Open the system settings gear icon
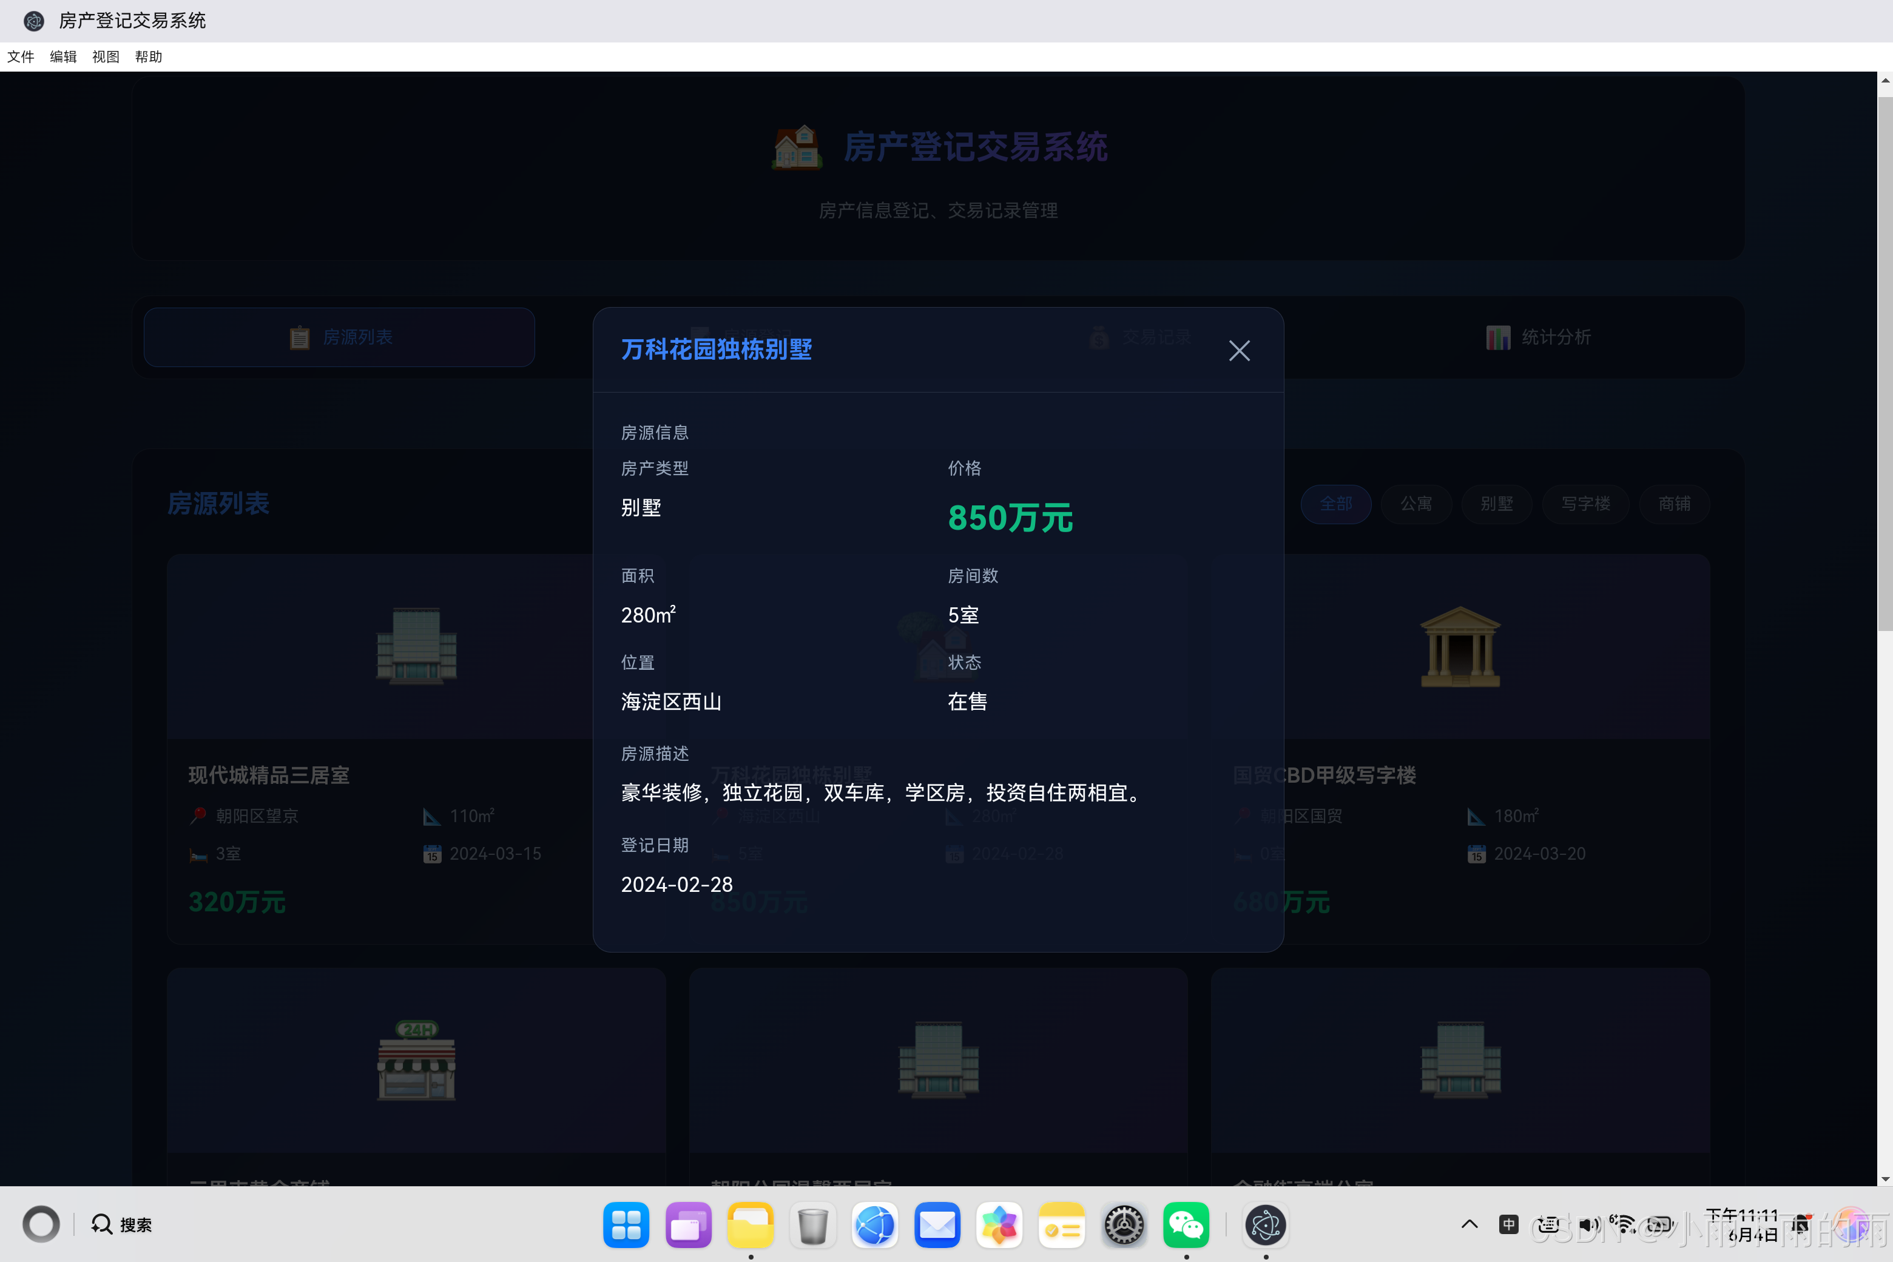The width and height of the screenshot is (1893, 1262). click(1124, 1225)
